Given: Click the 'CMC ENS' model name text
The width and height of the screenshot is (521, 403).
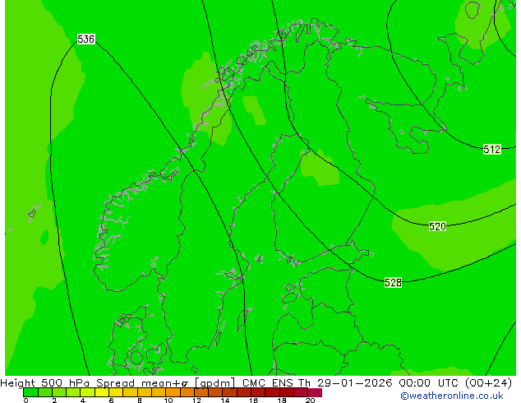Looking at the screenshot, I should [267, 383].
